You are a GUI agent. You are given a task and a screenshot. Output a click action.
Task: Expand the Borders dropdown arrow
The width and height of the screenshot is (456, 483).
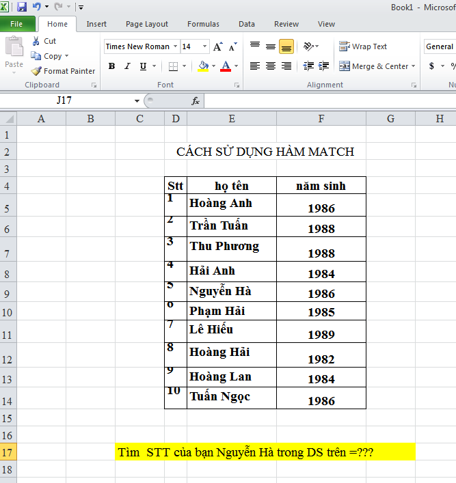coord(185,66)
